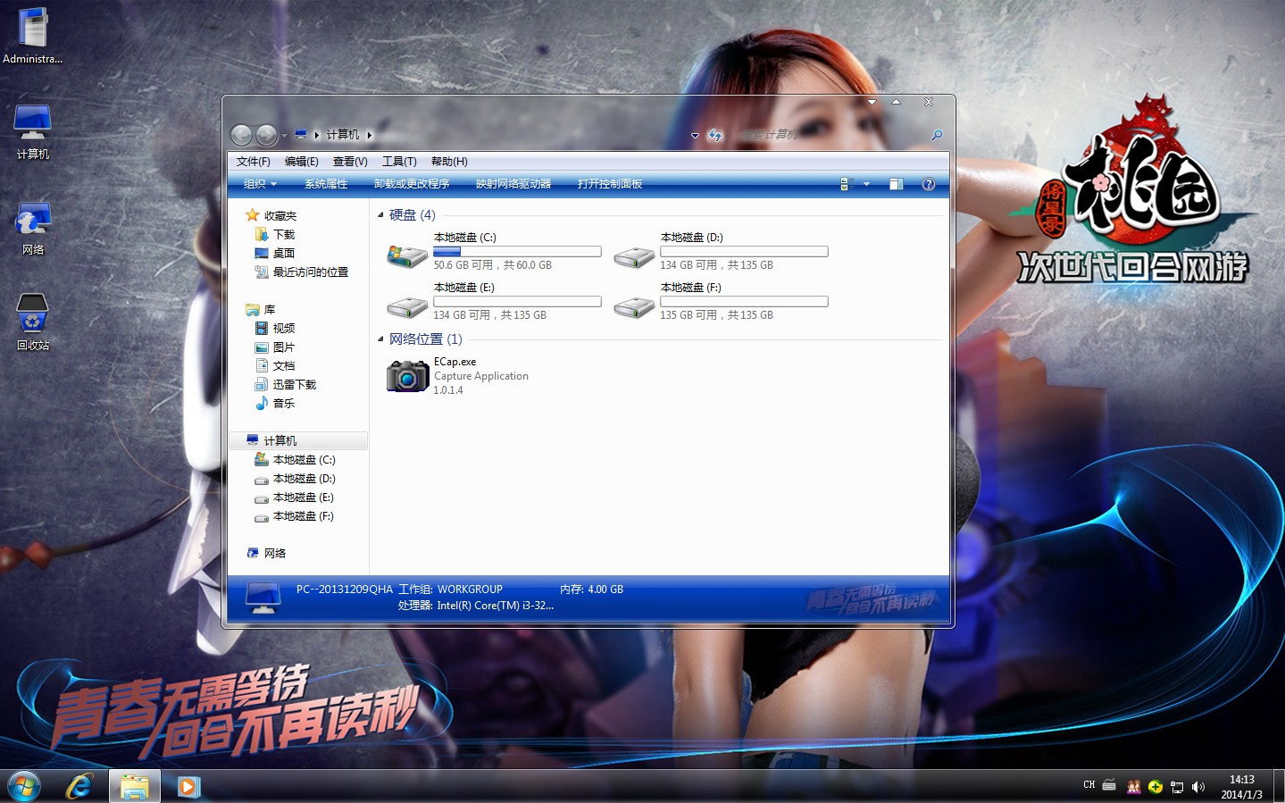Select 最近访问的位置 in navigation pane

pos(301,272)
